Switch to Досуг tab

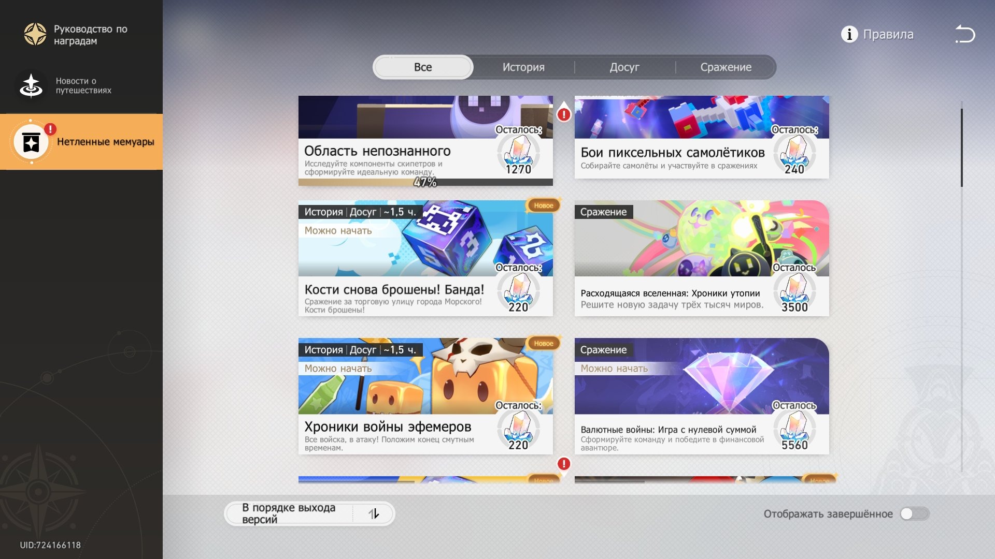coord(624,67)
